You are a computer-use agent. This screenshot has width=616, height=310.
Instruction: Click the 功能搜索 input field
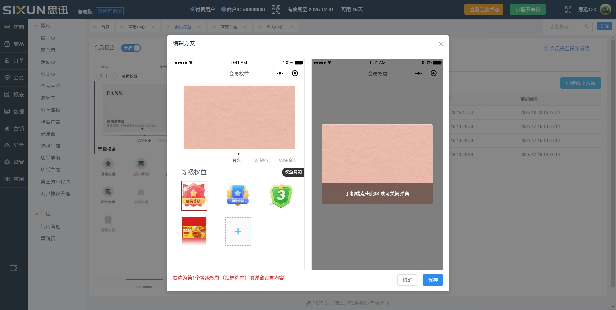pyautogui.click(x=565, y=27)
